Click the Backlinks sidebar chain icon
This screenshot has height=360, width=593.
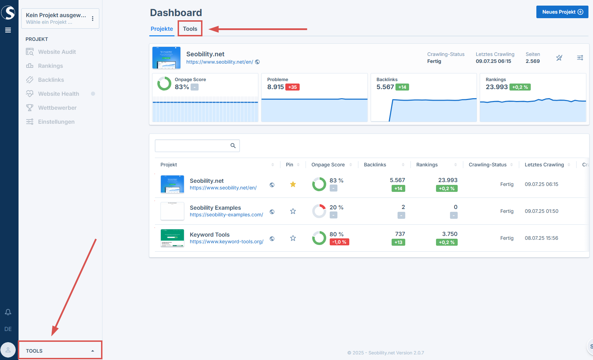pyautogui.click(x=30, y=80)
